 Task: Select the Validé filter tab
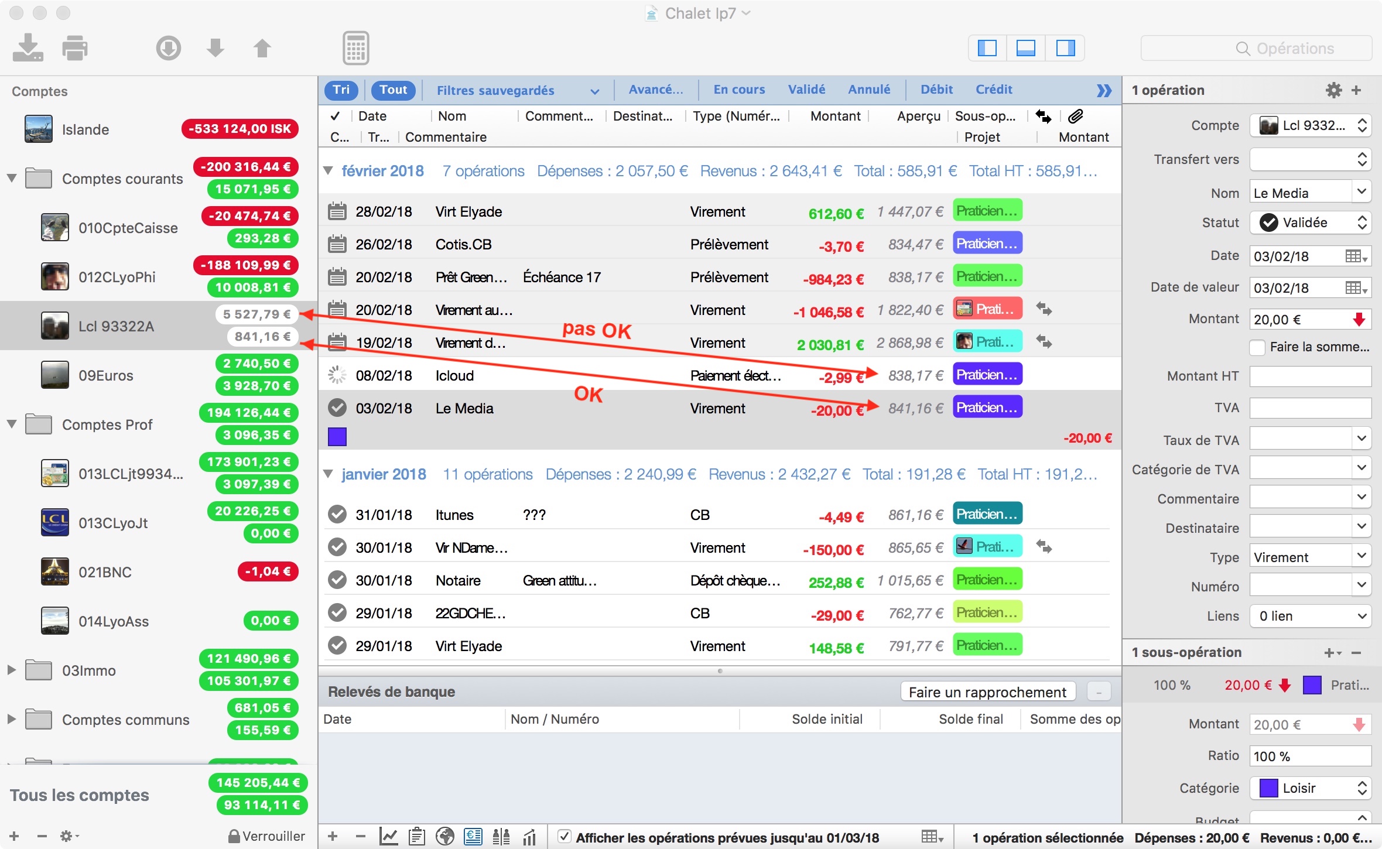pyautogui.click(x=806, y=90)
